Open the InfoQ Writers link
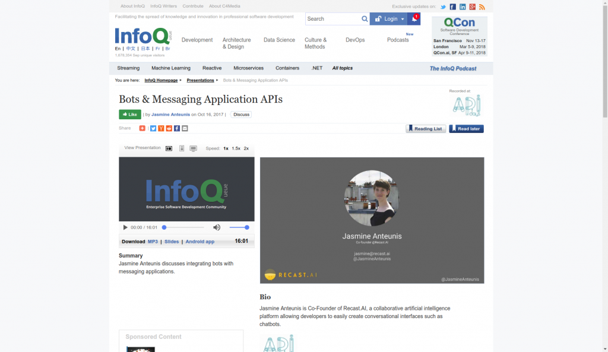 coord(164,6)
